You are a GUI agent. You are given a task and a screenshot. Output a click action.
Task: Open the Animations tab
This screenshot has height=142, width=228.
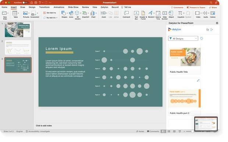pyautogui.click(x=59, y=7)
